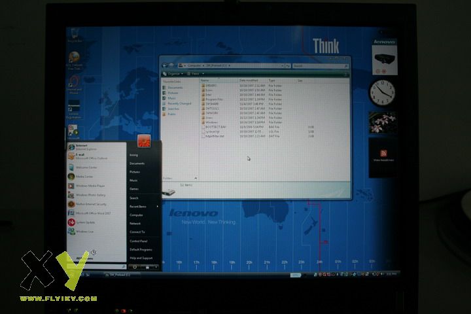
Task: Open Pictures from the Start menu right pane
Action: [135, 172]
